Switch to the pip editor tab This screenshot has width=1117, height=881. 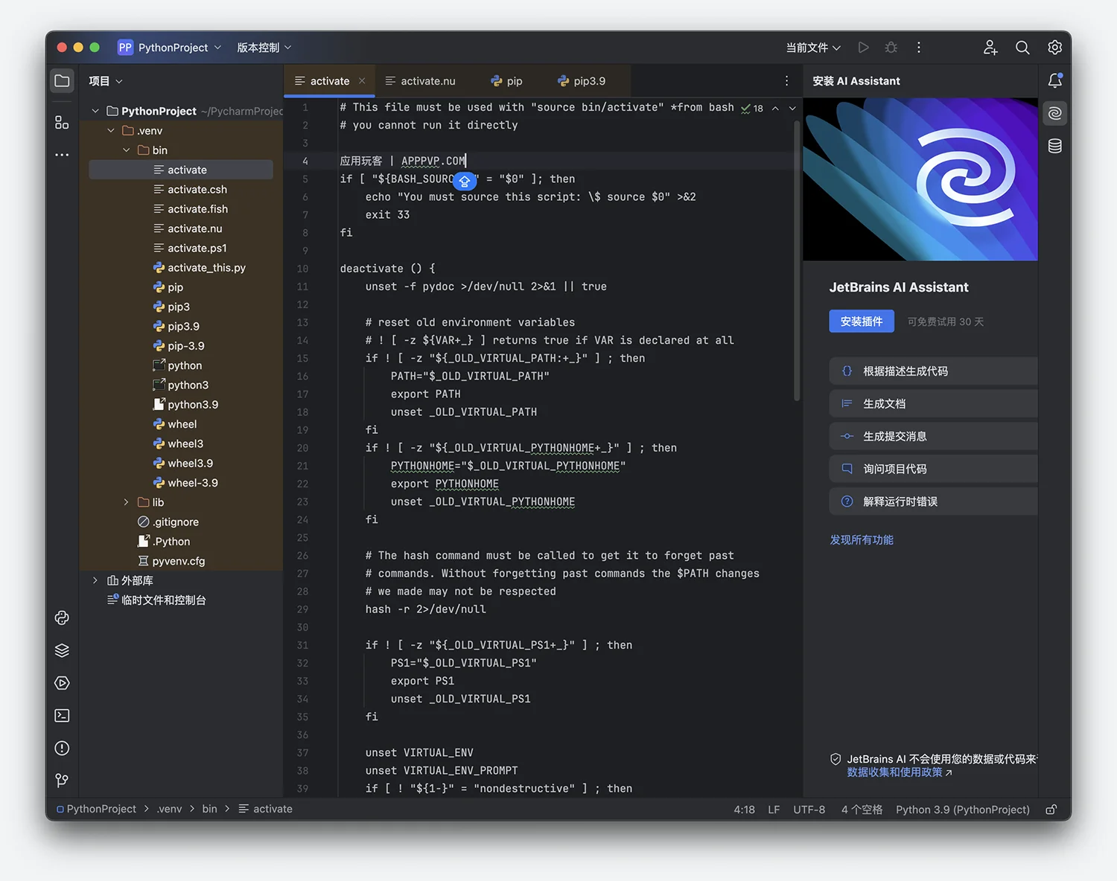coord(506,80)
